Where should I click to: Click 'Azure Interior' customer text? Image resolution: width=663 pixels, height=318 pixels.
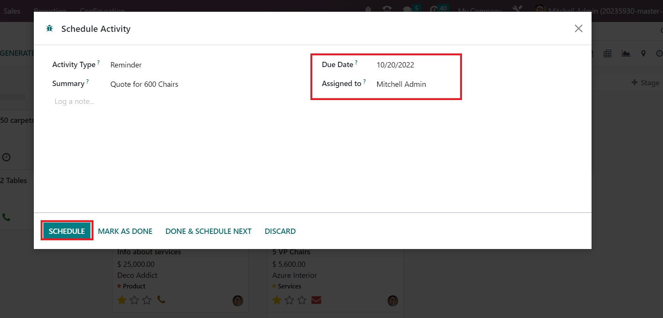(294, 275)
